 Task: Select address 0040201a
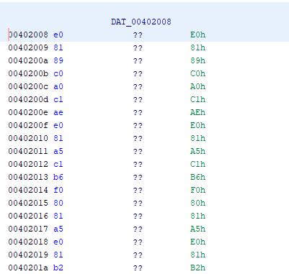point(28,268)
